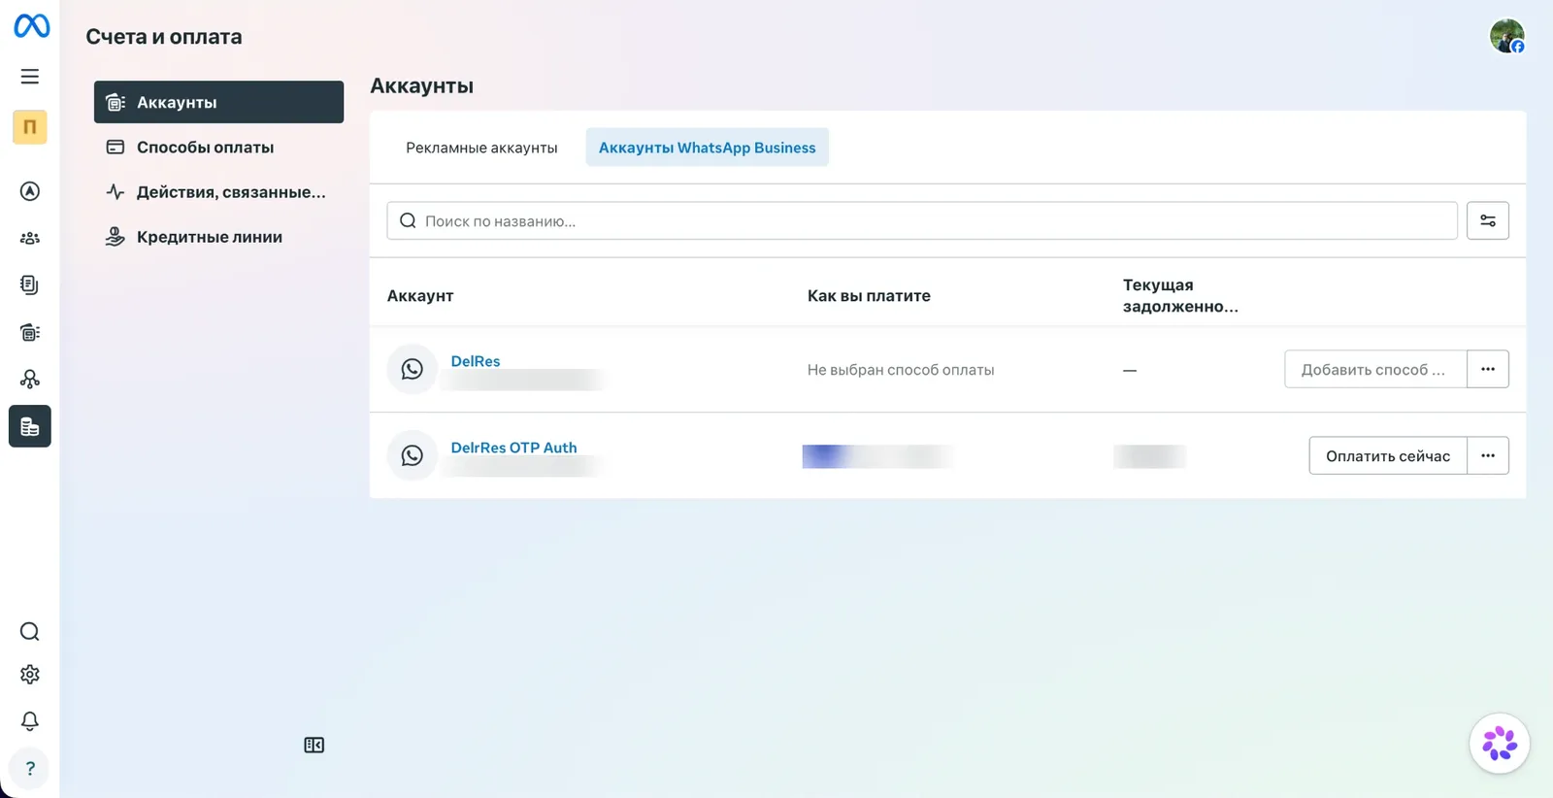Viewport: 1553px width, 798px height.
Task: Click the Аккаунт column header
Action: 420,296
